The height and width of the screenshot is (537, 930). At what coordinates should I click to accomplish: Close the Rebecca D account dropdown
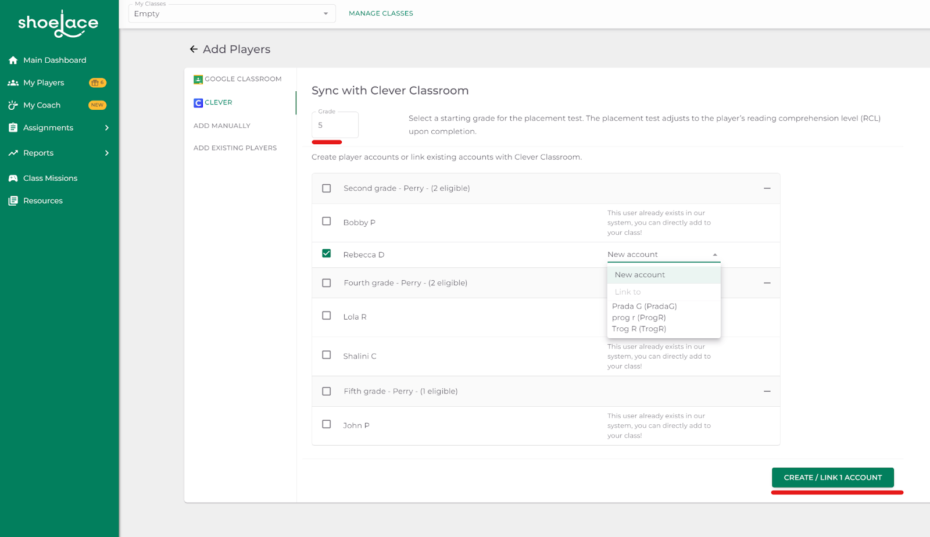coord(715,255)
